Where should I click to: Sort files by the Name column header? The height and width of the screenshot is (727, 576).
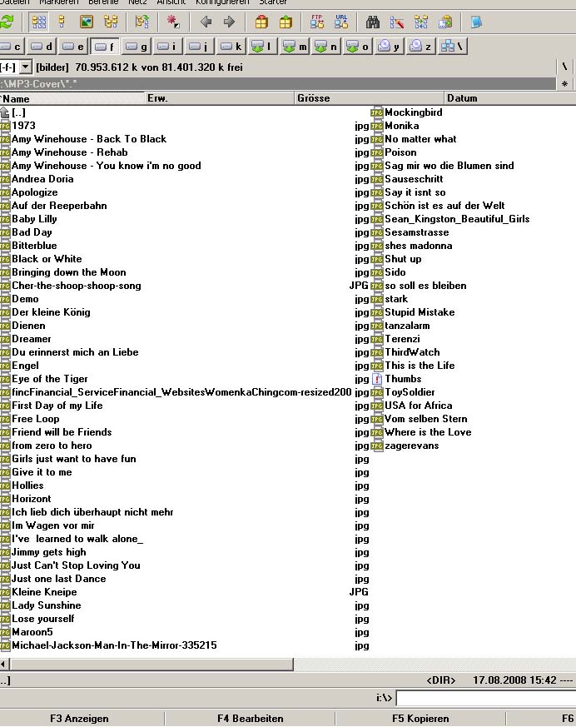72,98
